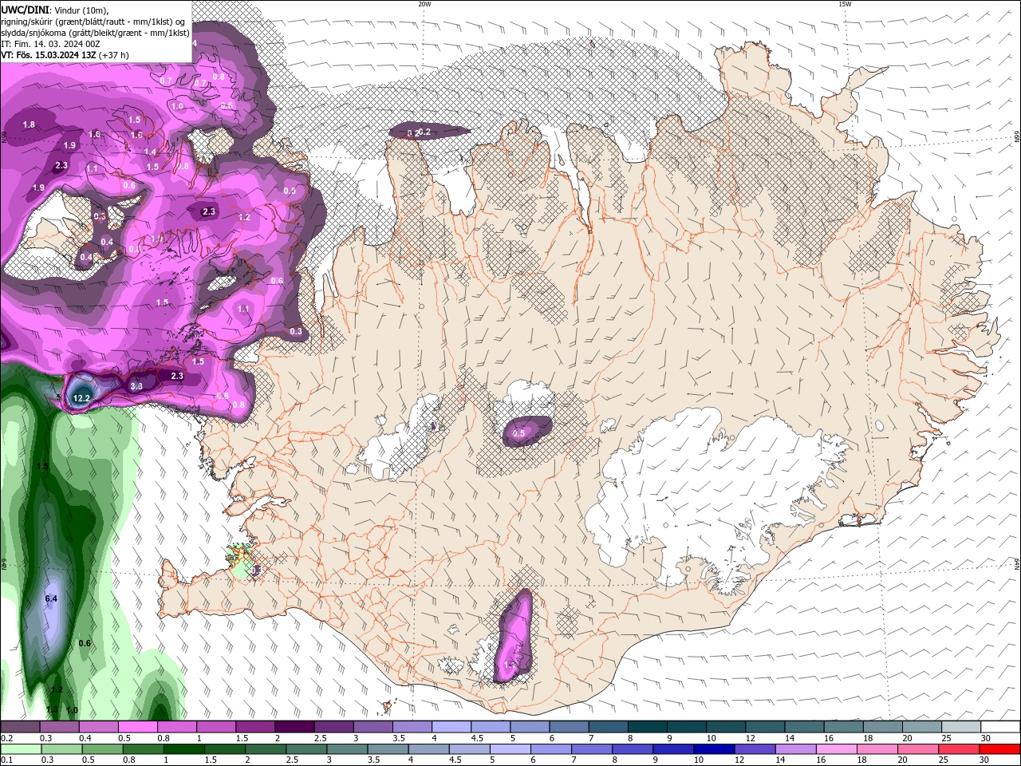
Task: Select the darkest purple swatch labeled 2
Action: tap(294, 727)
